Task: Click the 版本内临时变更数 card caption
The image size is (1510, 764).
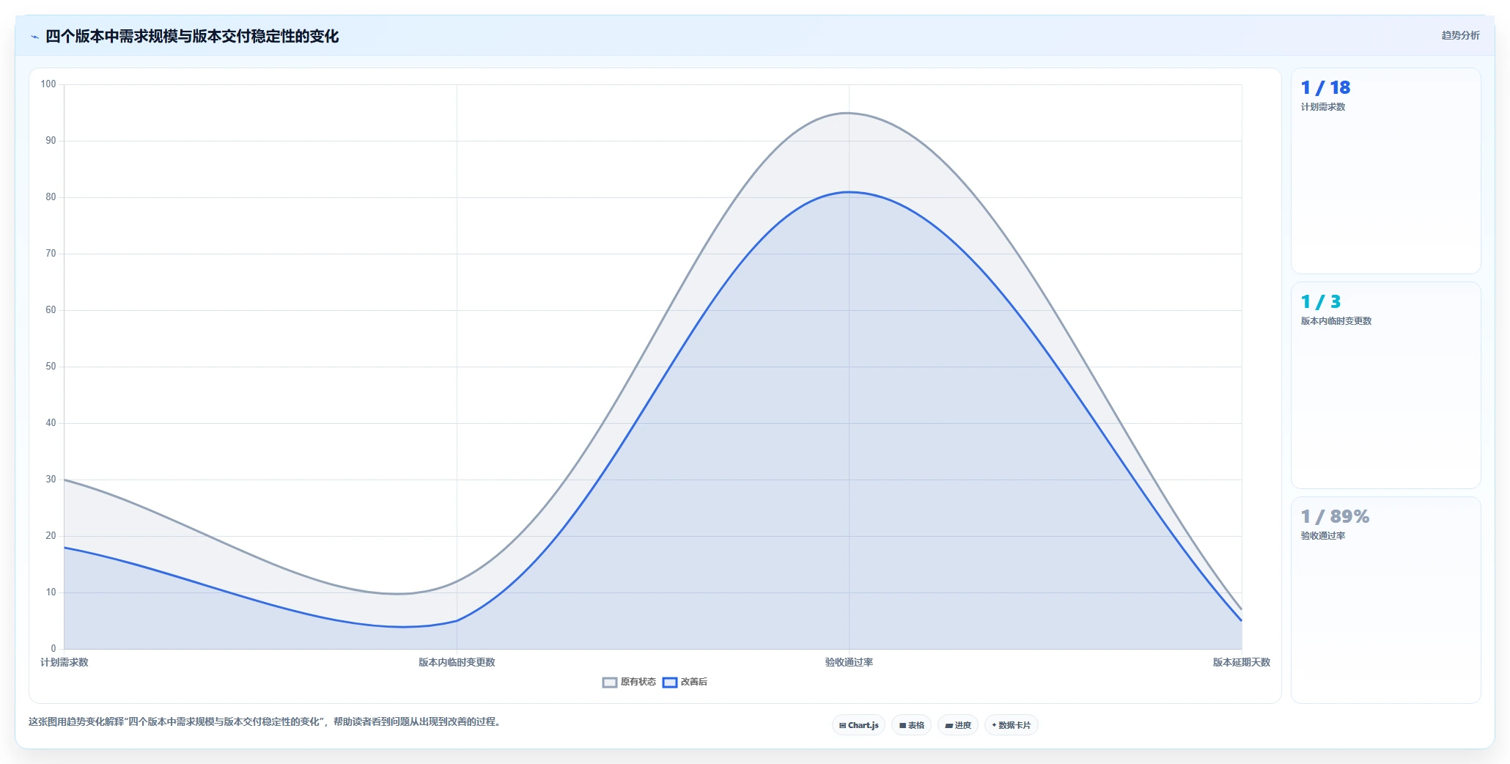Action: coord(1336,321)
